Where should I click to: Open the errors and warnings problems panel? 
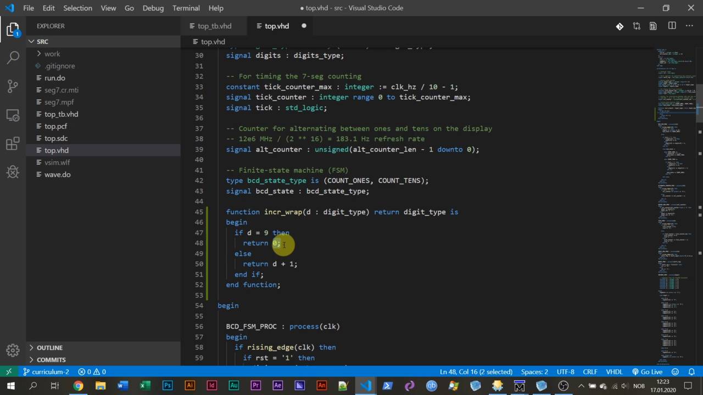[x=92, y=371]
